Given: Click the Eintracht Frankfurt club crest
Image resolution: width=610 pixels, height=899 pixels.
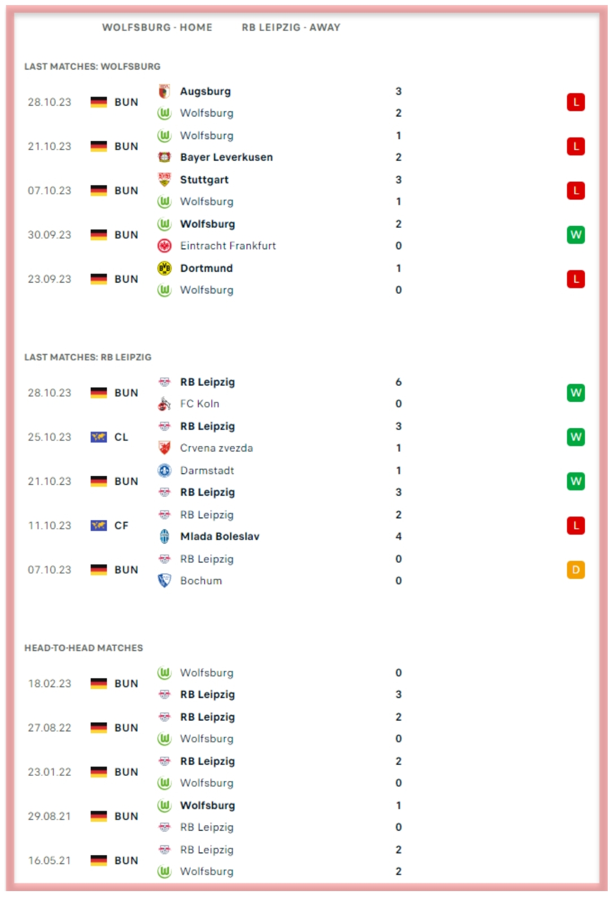Looking at the screenshot, I should point(164,246).
